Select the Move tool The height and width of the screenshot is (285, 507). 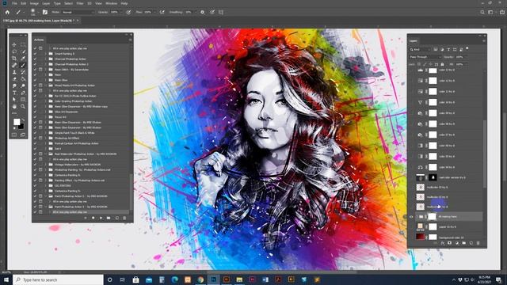(x=14, y=45)
